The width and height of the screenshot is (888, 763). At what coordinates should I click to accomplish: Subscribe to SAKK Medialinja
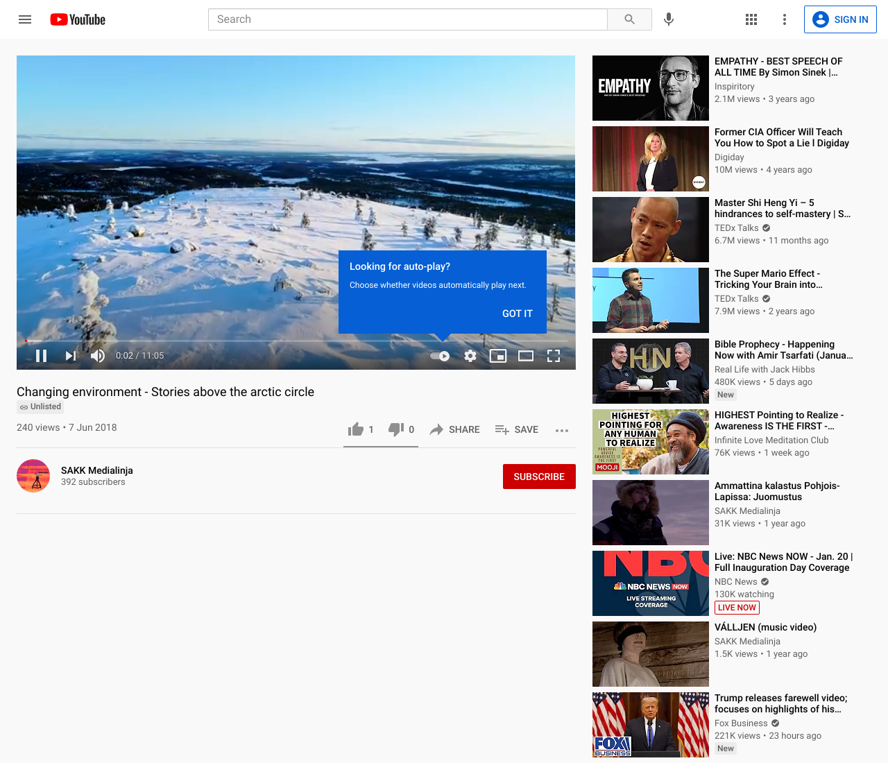[x=539, y=477]
